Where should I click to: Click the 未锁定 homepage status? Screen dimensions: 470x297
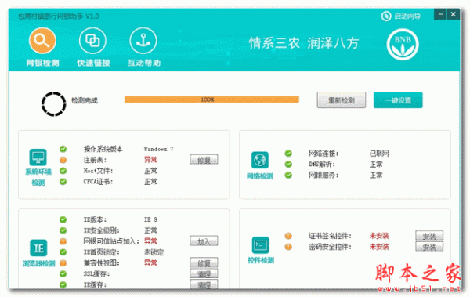[154, 252]
